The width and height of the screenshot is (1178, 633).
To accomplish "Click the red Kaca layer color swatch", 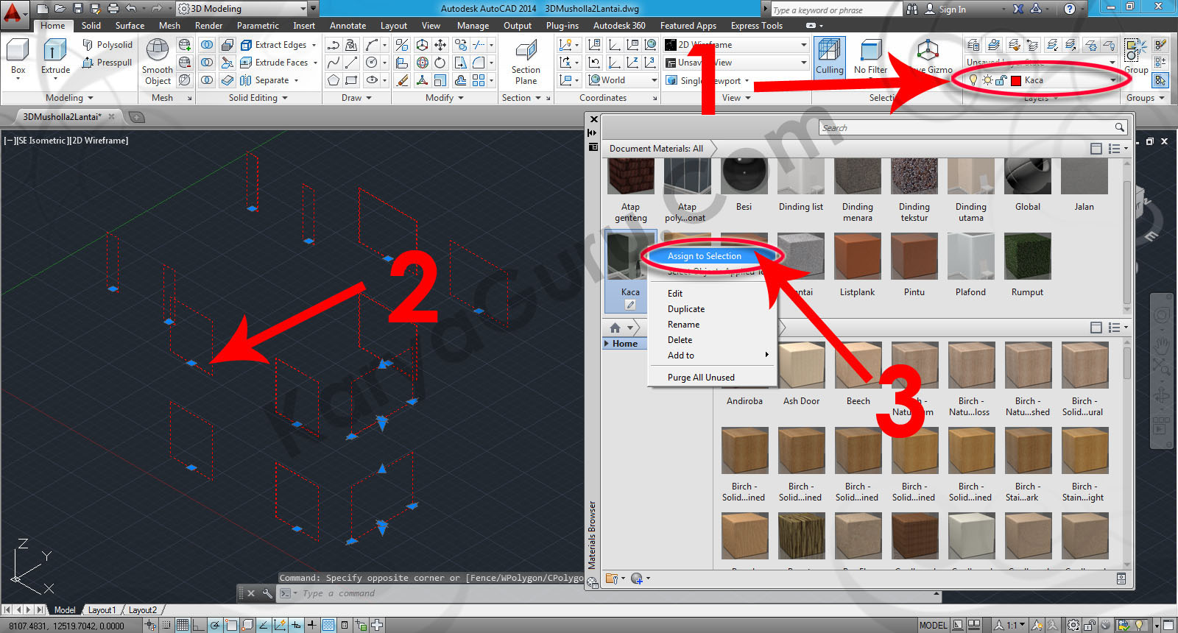I will 1016,80.
